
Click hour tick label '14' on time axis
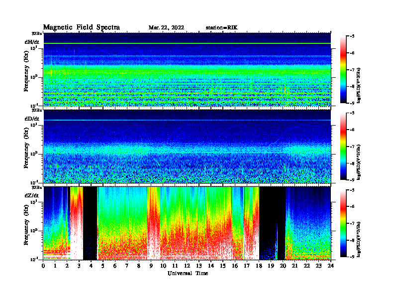pos(211,266)
